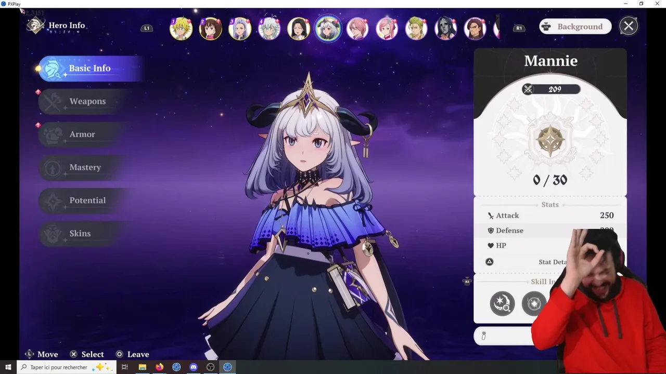
Task: Select the highlighted Mannie hero portrait
Action: pos(328,29)
